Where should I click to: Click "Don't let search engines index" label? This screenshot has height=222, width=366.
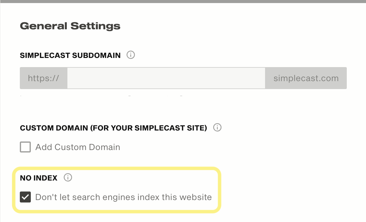pos(123,197)
